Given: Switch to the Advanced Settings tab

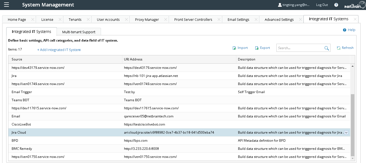Looking at the screenshot, I should point(279,19).
